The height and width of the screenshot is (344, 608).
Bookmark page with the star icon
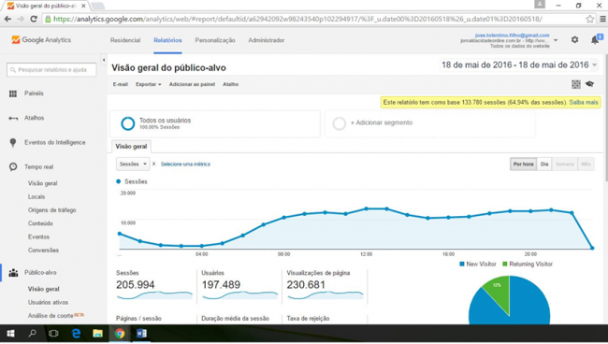590,19
